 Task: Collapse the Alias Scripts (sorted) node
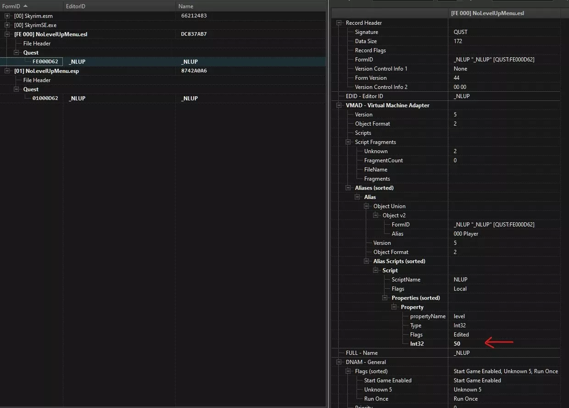coord(367,261)
